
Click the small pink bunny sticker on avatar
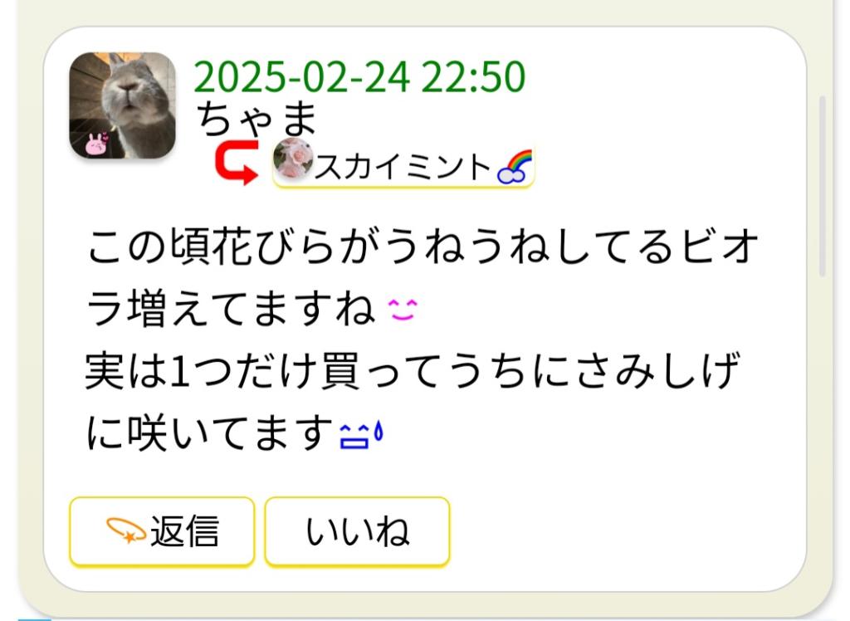[96, 144]
